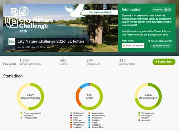Toggle Forschungsqualität legend entry
The width and height of the screenshot is (179, 131).
click(31, 113)
